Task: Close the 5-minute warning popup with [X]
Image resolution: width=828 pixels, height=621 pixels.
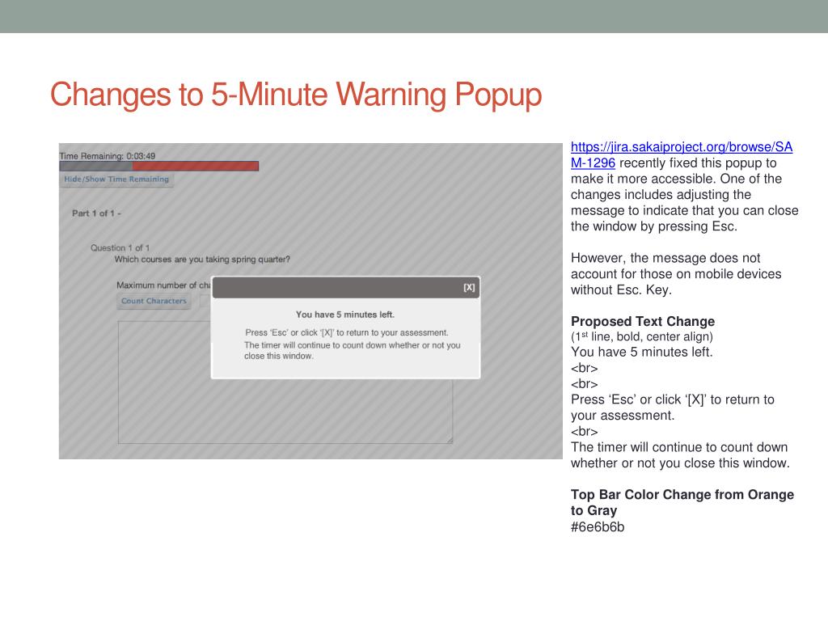Action: click(469, 288)
